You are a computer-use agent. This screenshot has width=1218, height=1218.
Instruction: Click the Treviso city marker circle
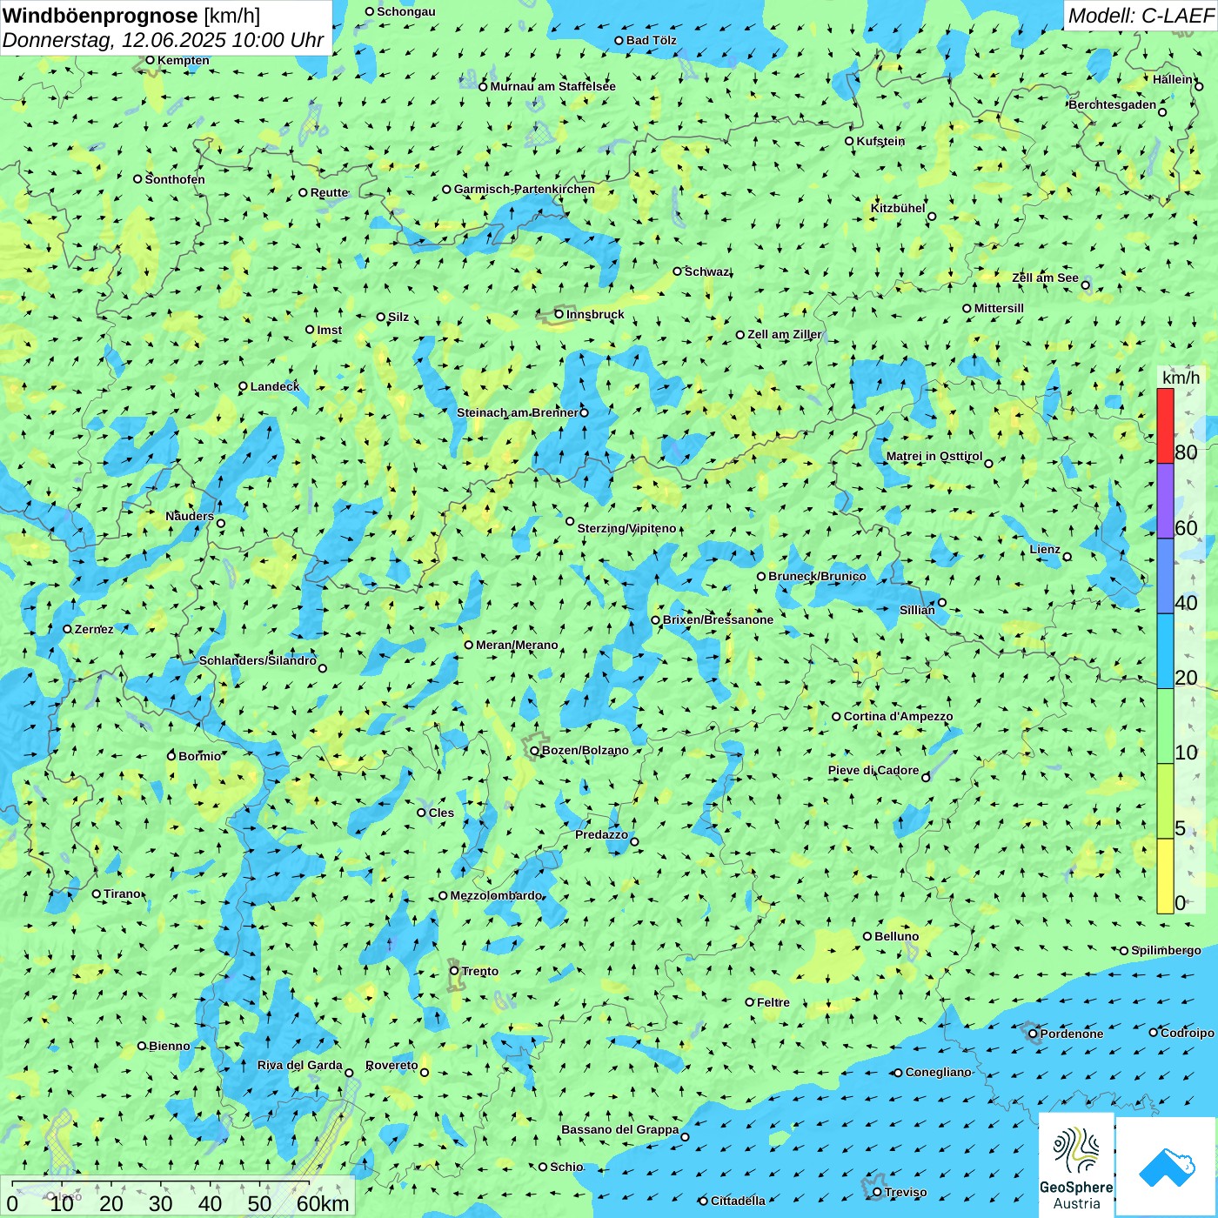877,1193
